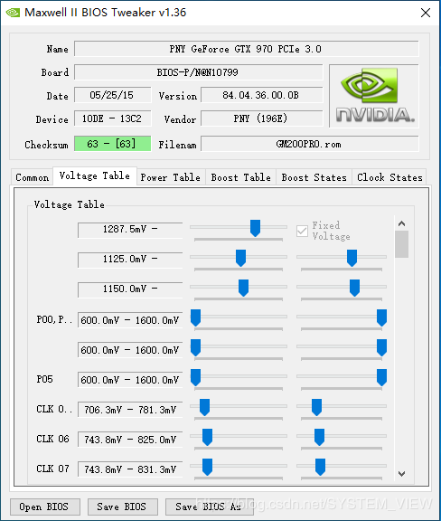
Task: Click the 706.3mV - 781.3mV value box
Action: (x=130, y=410)
